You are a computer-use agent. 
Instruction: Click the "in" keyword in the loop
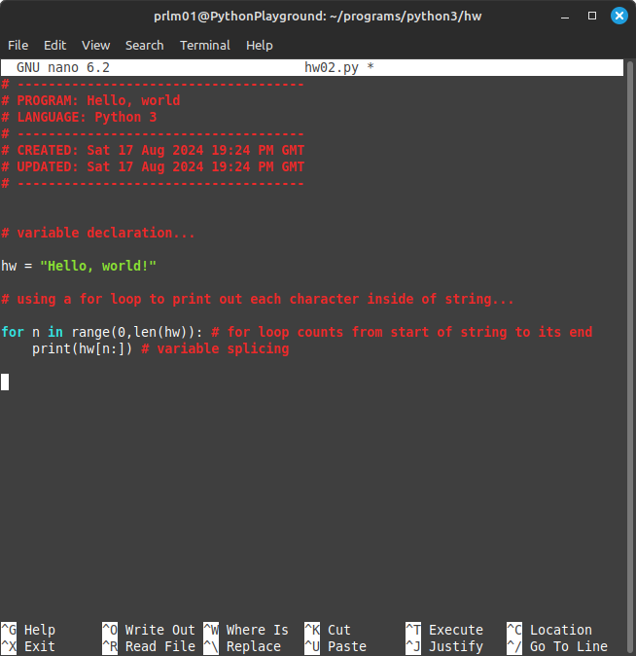click(55, 332)
